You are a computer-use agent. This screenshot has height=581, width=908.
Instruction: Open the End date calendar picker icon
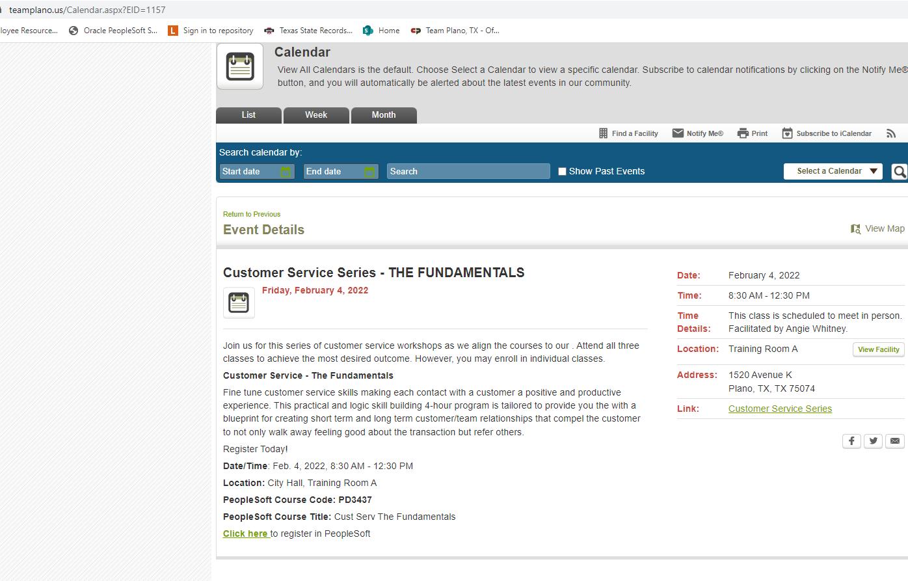click(369, 171)
